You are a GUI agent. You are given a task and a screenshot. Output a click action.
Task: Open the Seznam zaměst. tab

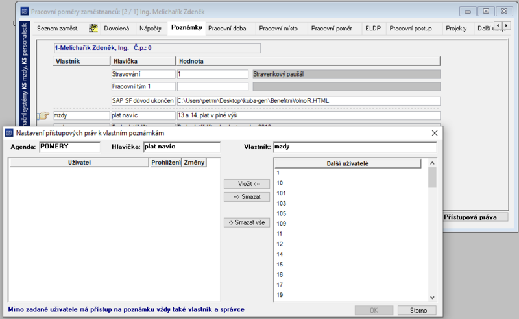[58, 29]
